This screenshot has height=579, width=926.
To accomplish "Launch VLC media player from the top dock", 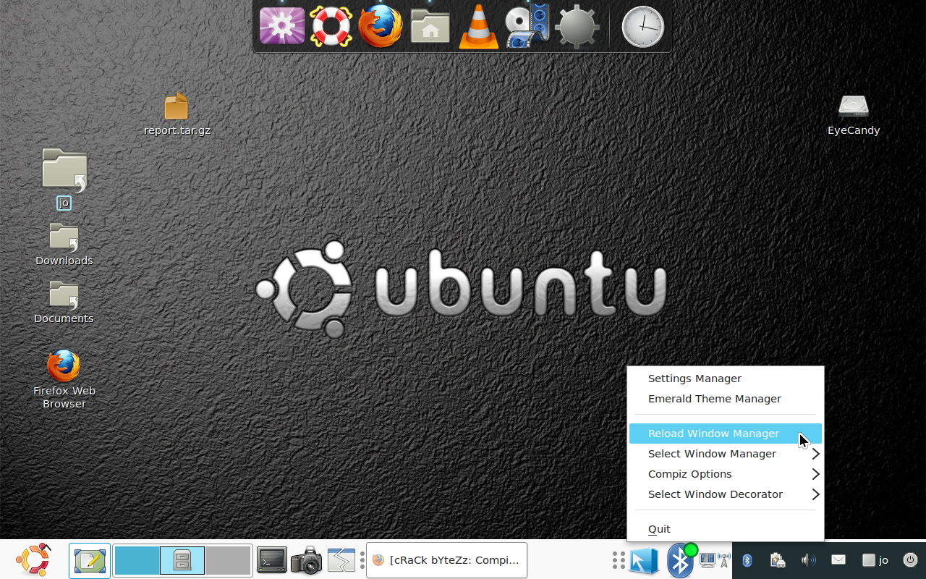I will pos(478,27).
